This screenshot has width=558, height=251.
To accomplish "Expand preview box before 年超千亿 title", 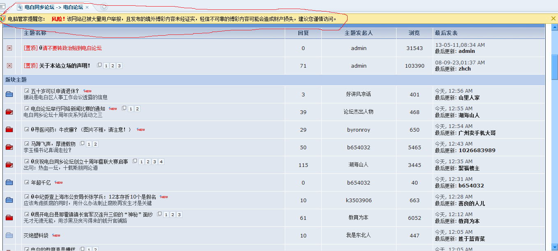I will click(x=27, y=182).
